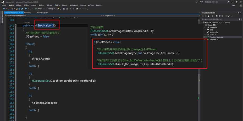Open the Functions.HDevelopExport class dropdown
The image size is (243, 121).
click(53, 15)
